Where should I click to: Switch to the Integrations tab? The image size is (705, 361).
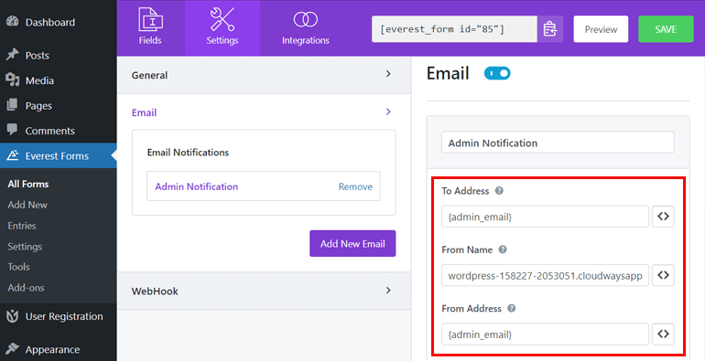306,27
